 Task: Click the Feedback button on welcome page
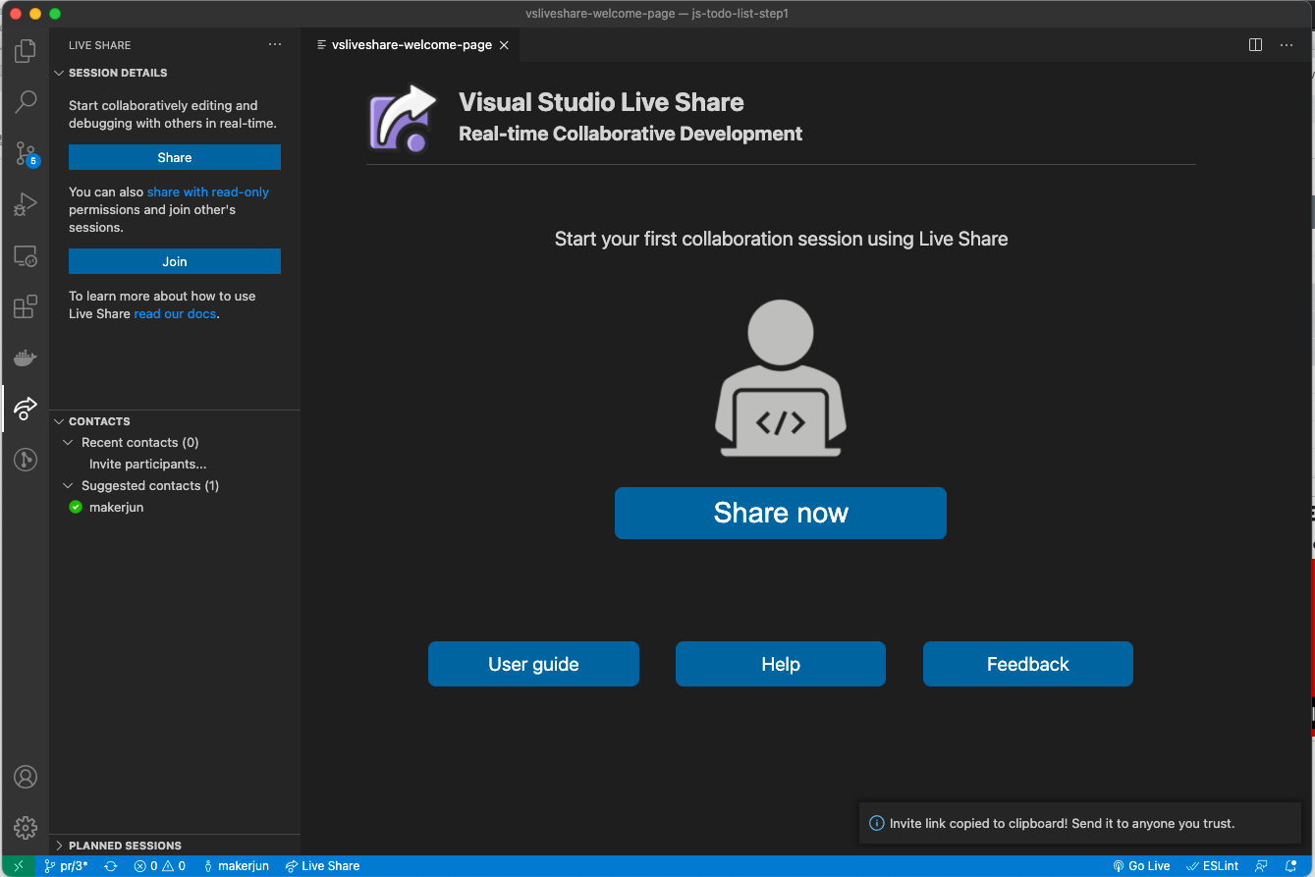click(x=1028, y=664)
